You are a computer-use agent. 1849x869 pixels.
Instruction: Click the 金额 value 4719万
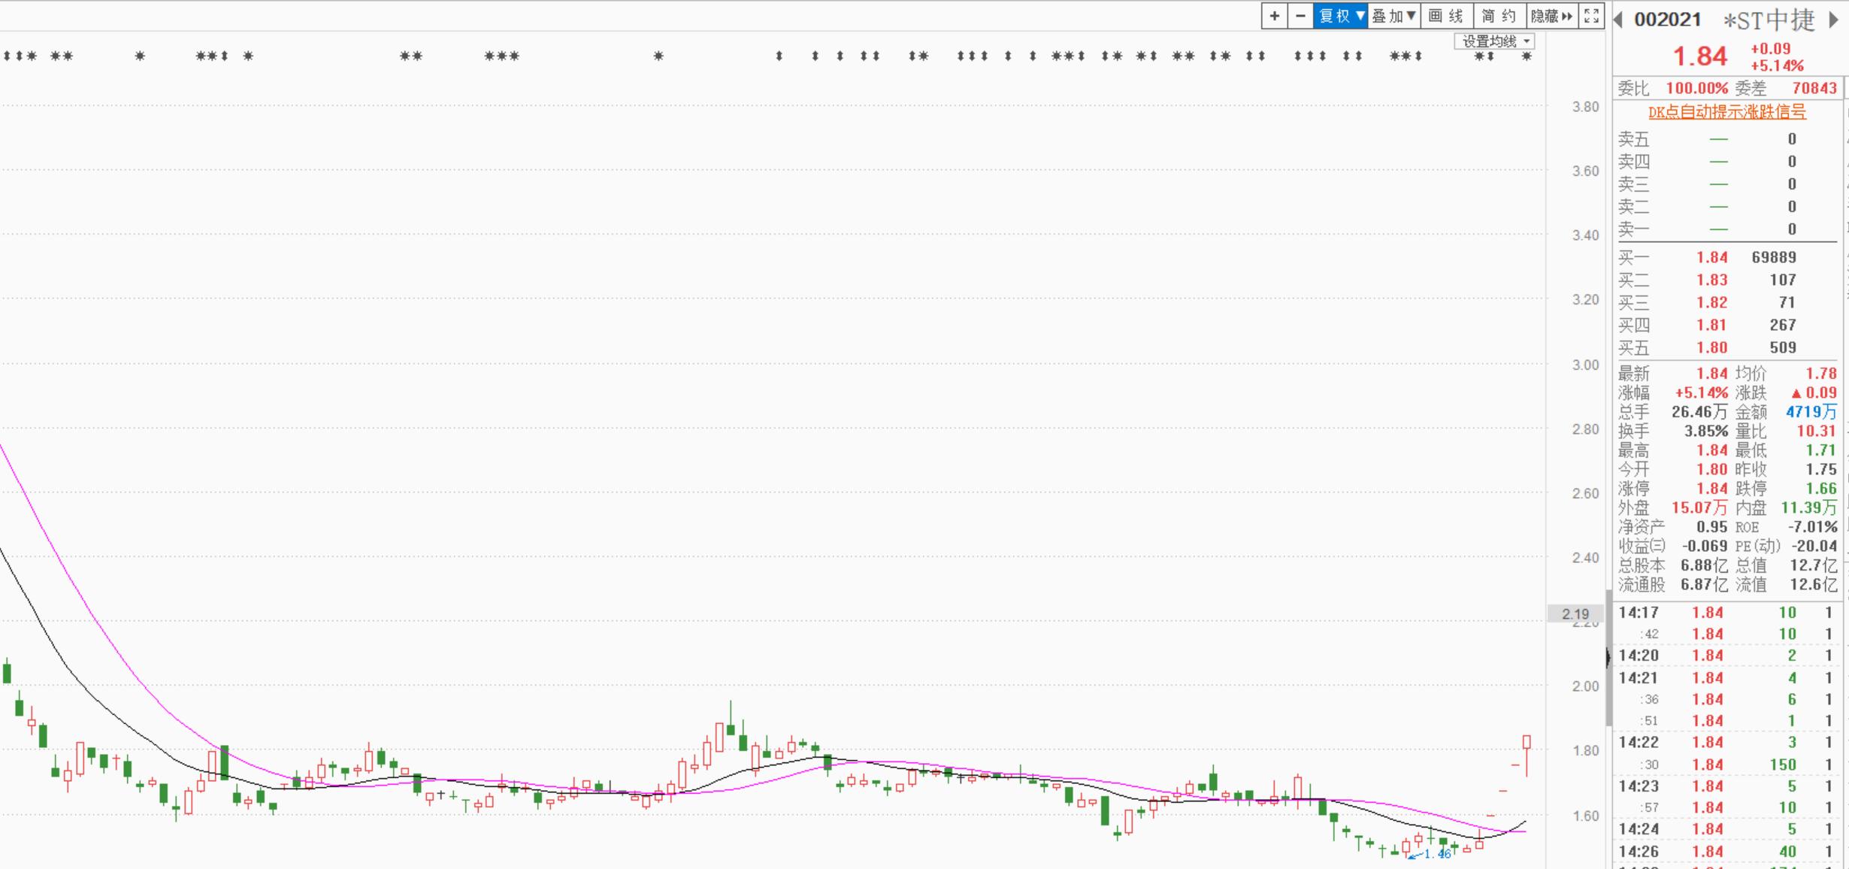pyautogui.click(x=1811, y=412)
